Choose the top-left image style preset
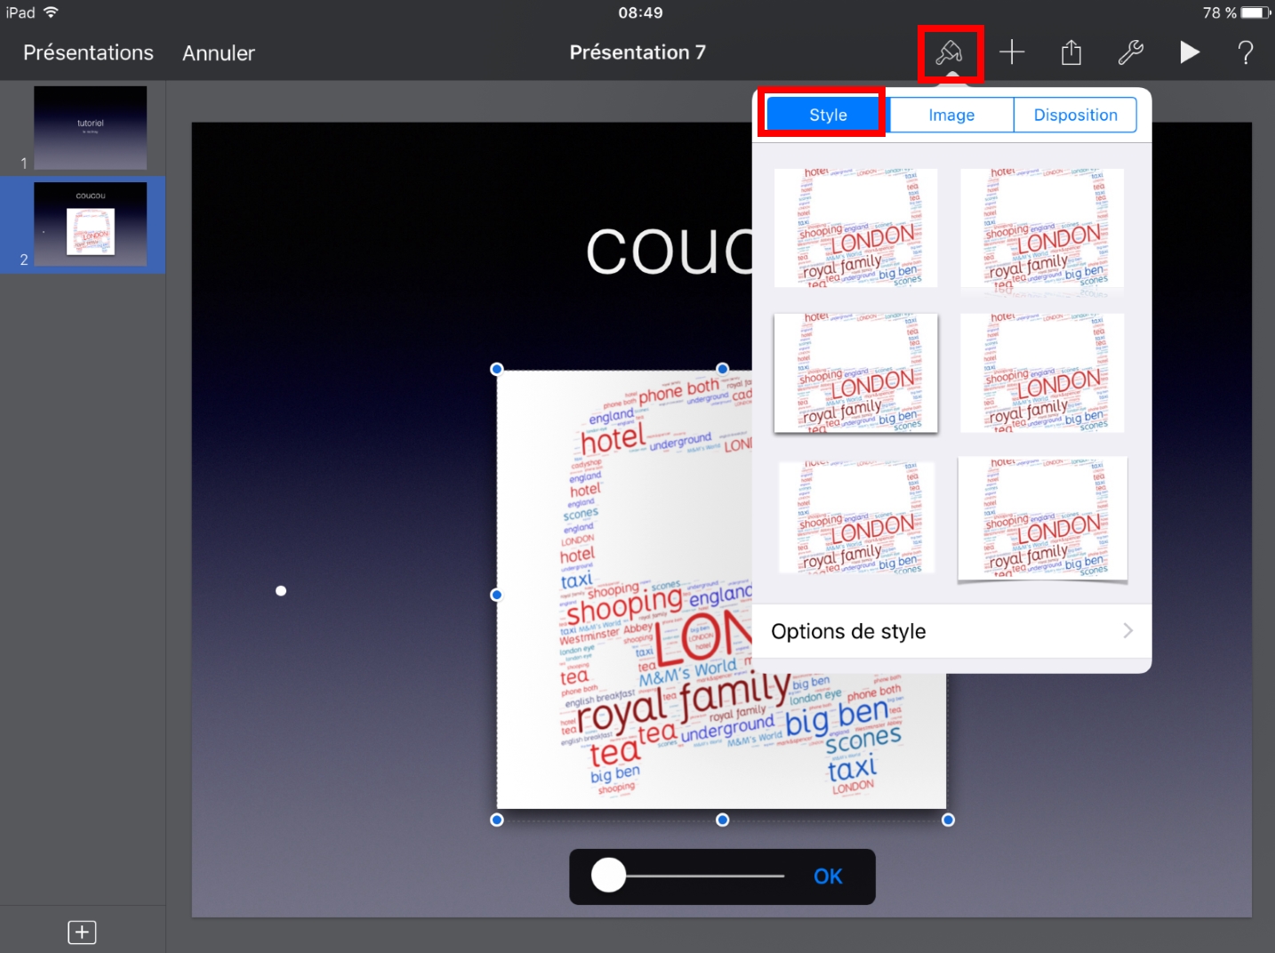Screen dimensions: 1275x953 coord(855,228)
